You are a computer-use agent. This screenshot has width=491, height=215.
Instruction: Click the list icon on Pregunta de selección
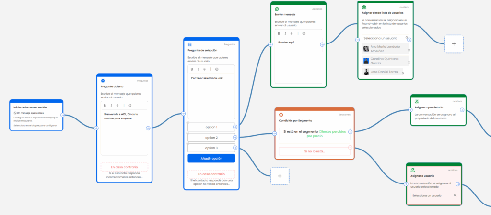tap(190, 44)
